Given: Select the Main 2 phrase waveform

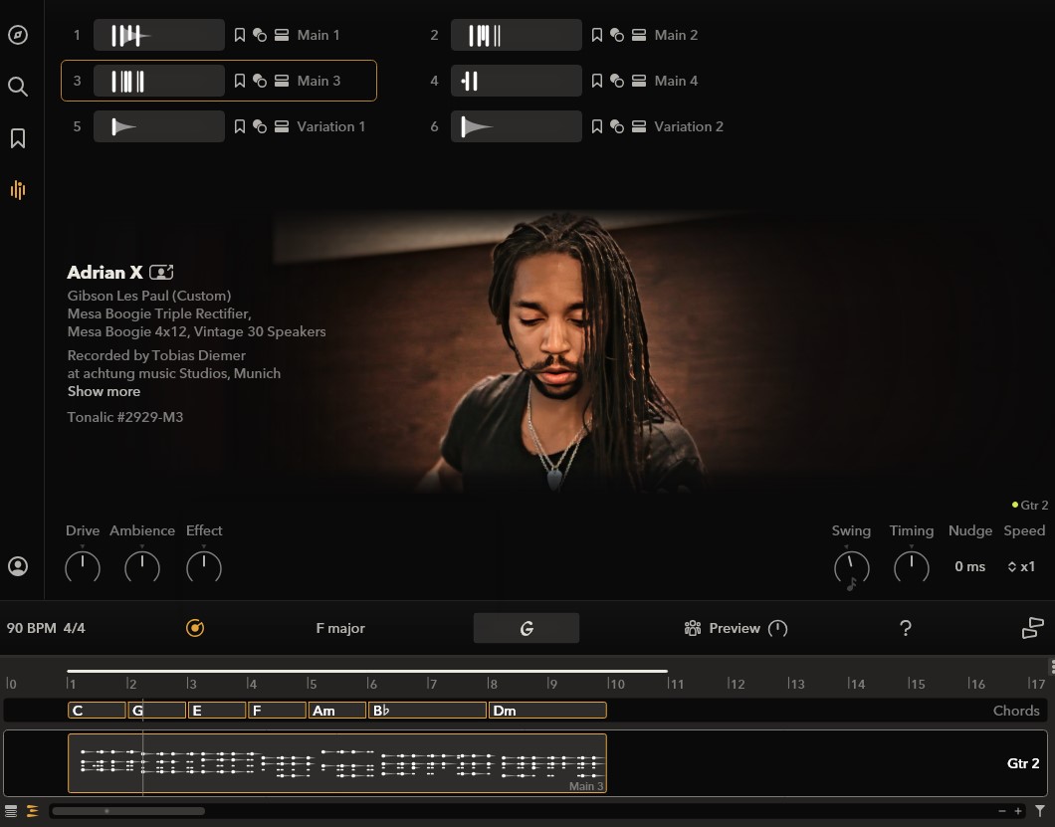Looking at the screenshot, I should click(516, 35).
